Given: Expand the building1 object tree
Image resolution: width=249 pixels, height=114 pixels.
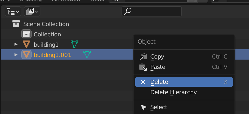Looking at the screenshot, I should 16,44.
